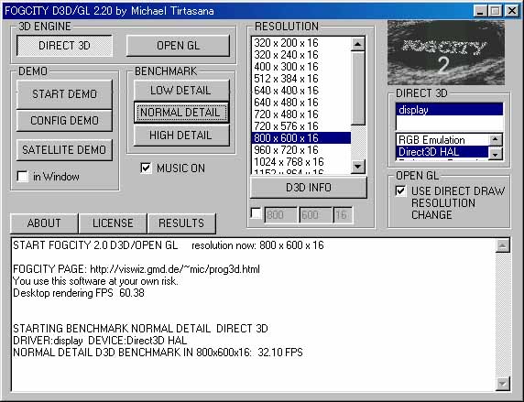
Task: Switch engine to OPEN GL
Action: pyautogui.click(x=178, y=46)
